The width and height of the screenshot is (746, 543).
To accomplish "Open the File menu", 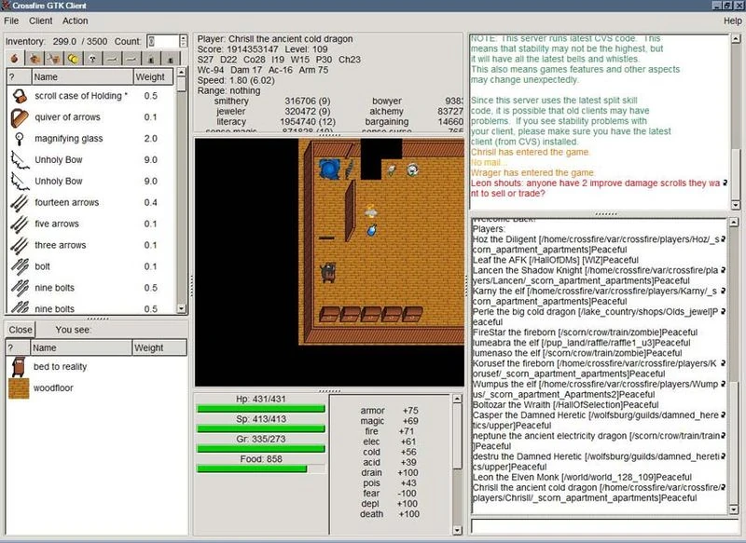I will 12,20.
